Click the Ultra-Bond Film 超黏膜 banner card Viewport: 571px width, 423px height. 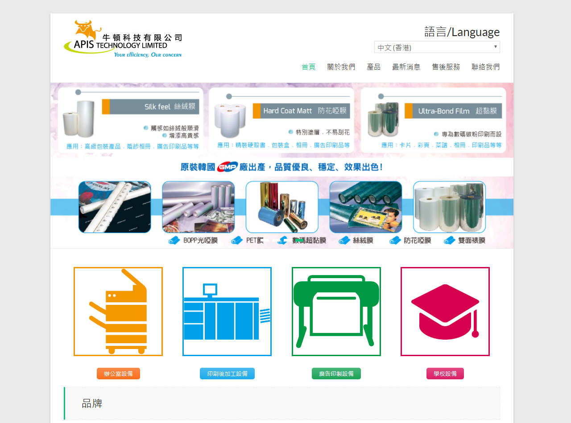[x=433, y=119]
